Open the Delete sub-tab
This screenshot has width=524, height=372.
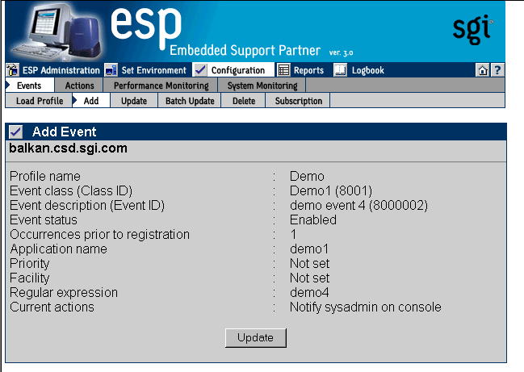(x=244, y=101)
